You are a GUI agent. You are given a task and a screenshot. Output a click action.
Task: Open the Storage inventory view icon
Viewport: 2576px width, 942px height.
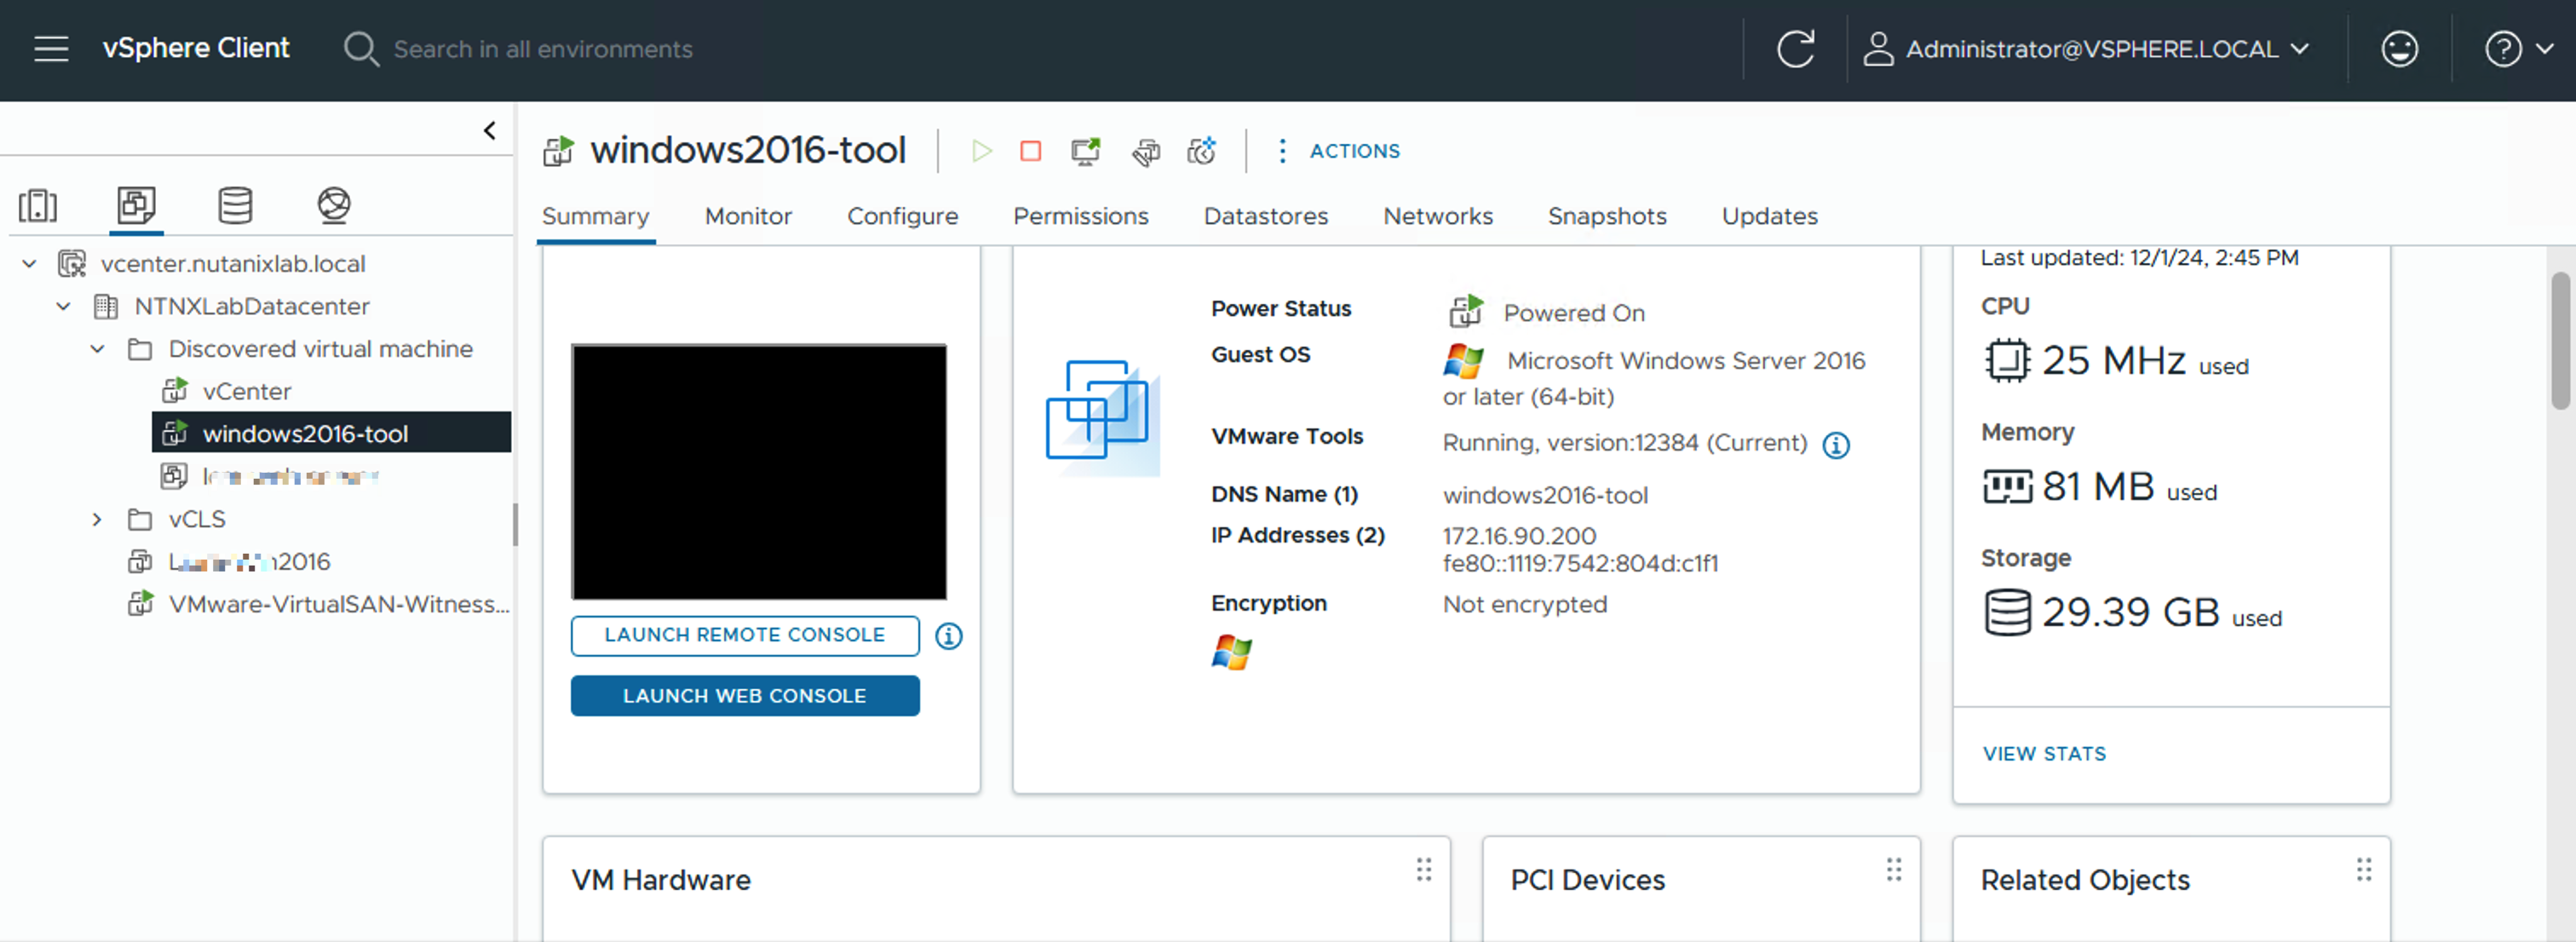pyautogui.click(x=235, y=205)
